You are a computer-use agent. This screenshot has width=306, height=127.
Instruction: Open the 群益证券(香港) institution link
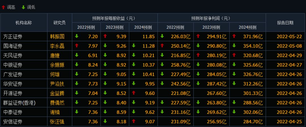[x=19, y=103]
